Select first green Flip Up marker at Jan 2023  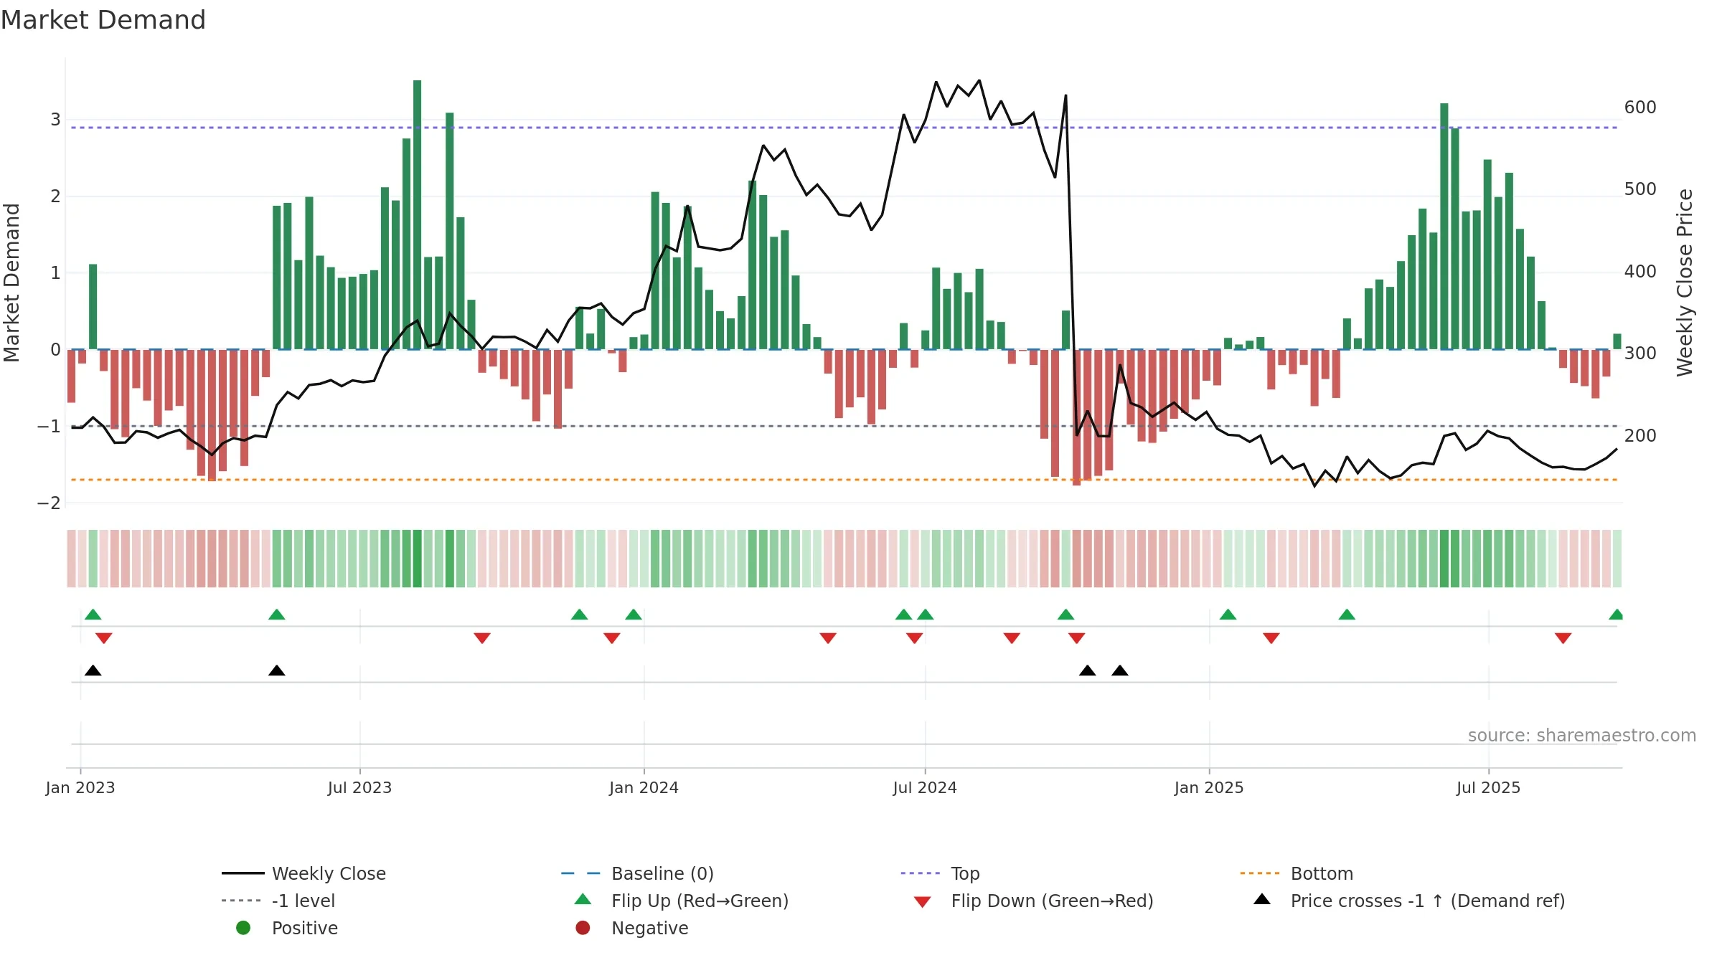click(93, 615)
